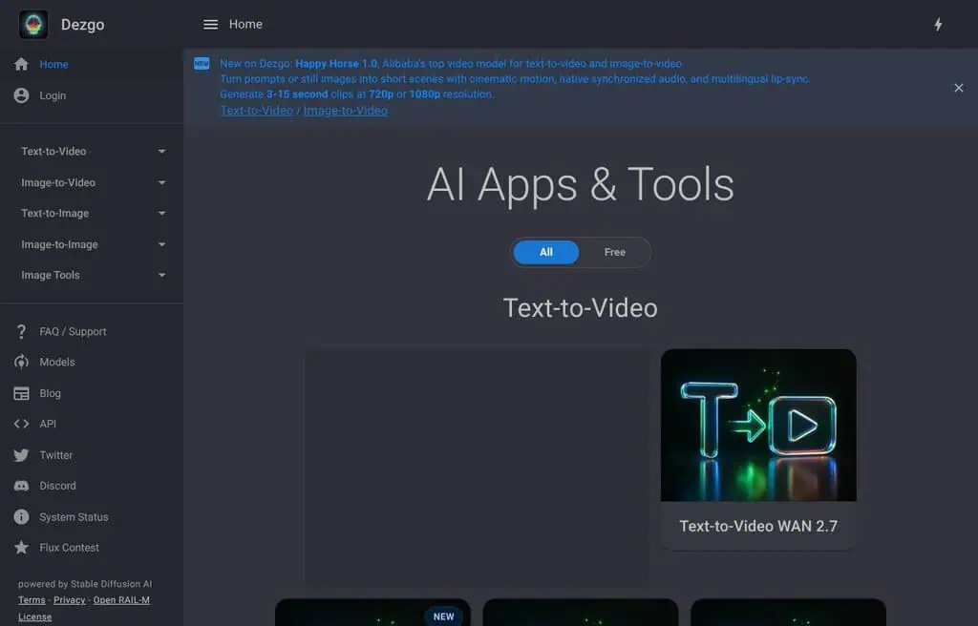
Task: Expand the Text-to-Video sidebar section
Action: (92, 152)
